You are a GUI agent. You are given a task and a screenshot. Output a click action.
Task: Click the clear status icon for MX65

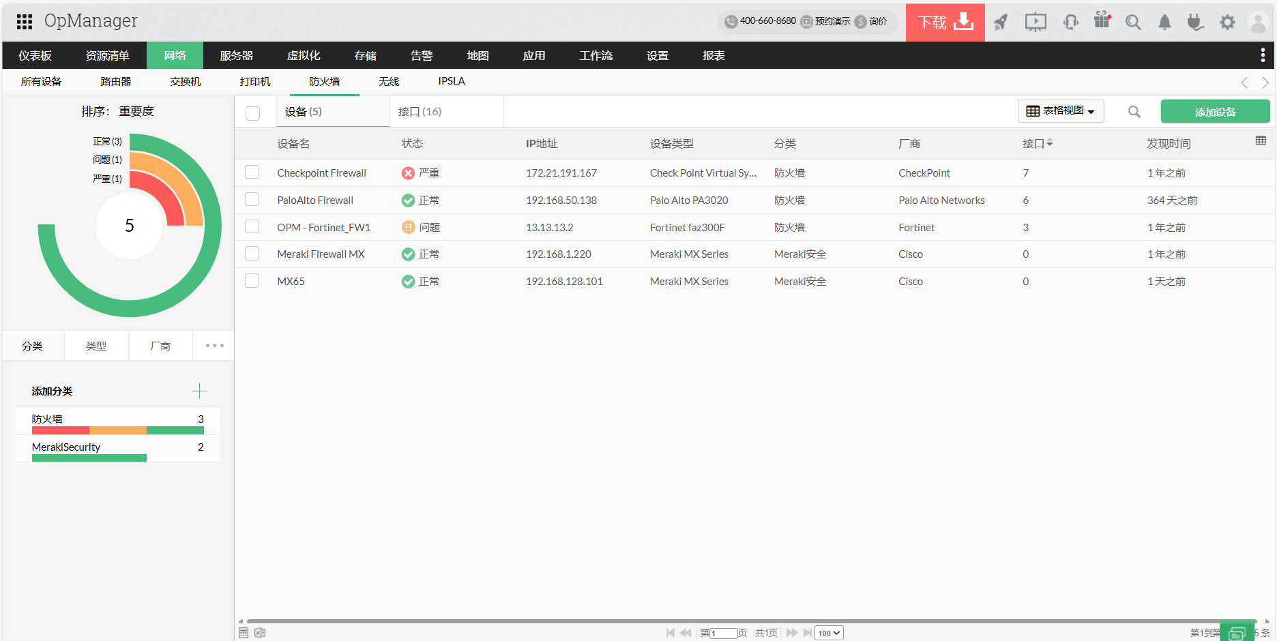pyautogui.click(x=408, y=282)
